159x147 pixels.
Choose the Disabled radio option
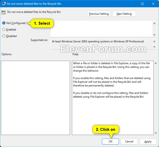coord(4,36)
